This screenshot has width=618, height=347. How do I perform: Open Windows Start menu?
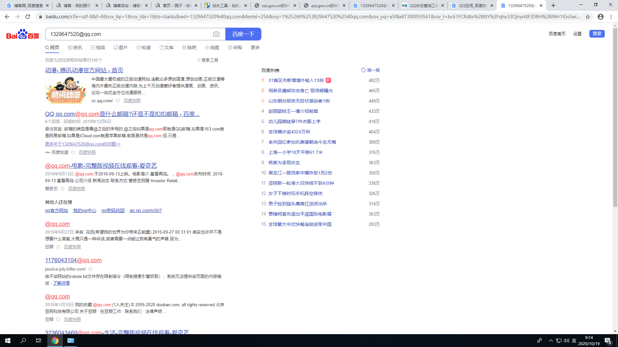pyautogui.click(x=8, y=341)
